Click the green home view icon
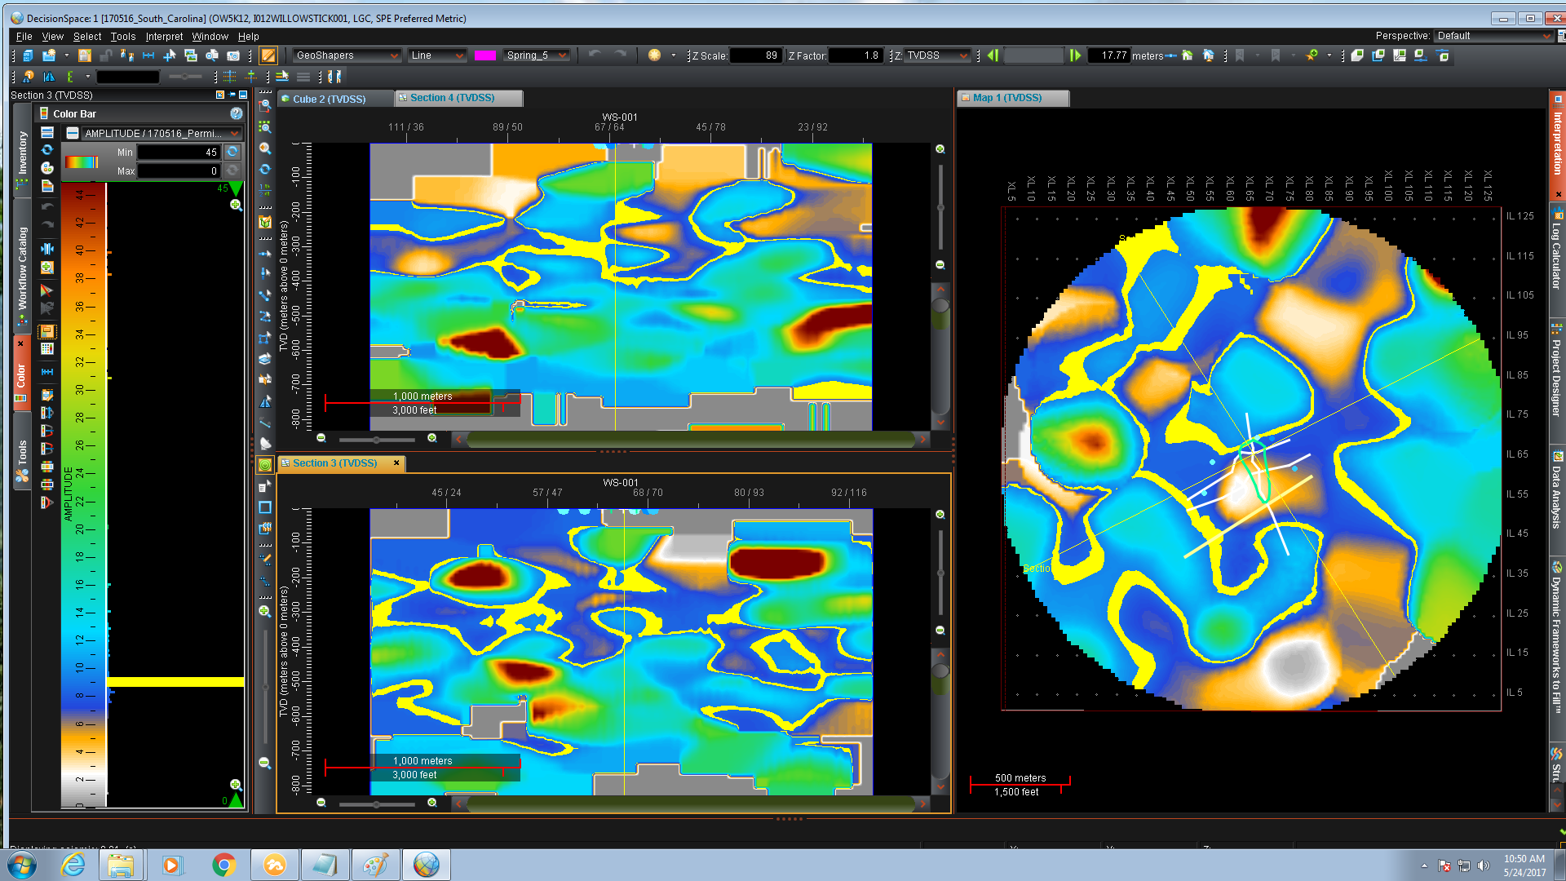1566x881 pixels. [x=1188, y=55]
